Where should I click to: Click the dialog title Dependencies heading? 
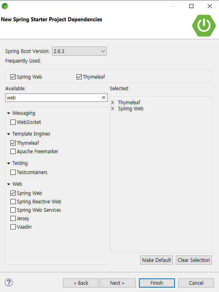(x=52, y=19)
